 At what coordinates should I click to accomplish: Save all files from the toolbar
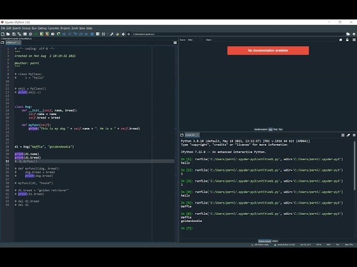(20, 34)
